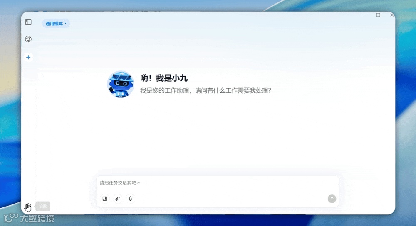Click the image upload icon
Screen dimensions: 416x226
(x=105, y=199)
